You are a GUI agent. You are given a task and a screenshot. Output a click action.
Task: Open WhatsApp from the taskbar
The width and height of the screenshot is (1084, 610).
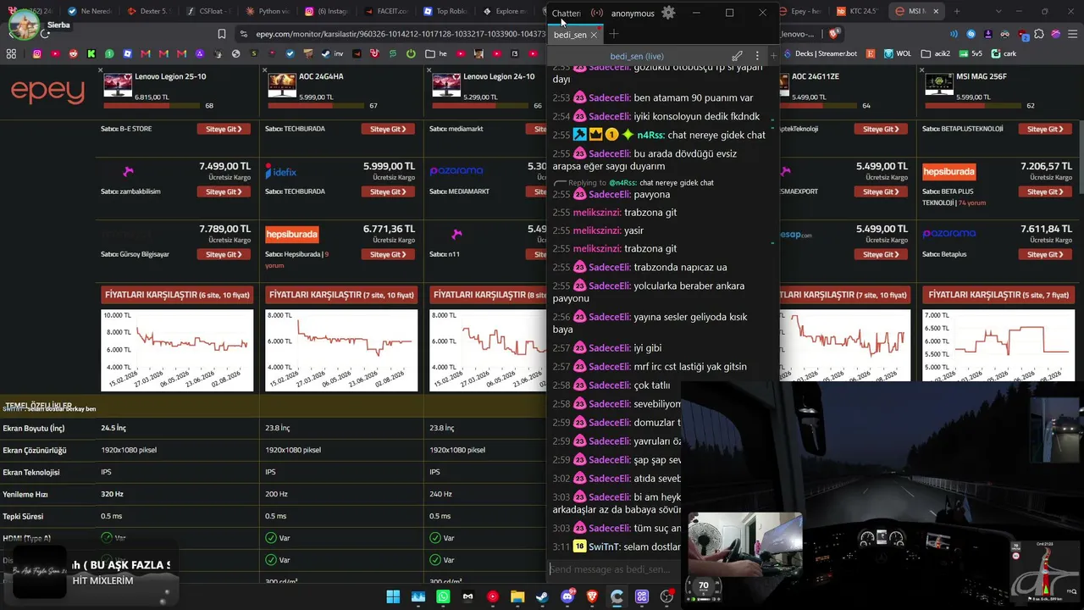click(x=443, y=596)
